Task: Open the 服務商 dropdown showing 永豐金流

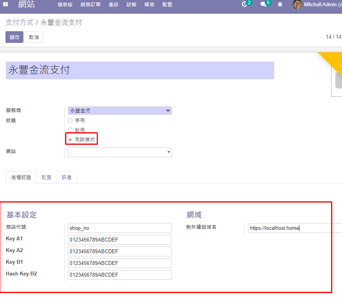Action: pyautogui.click(x=120, y=111)
